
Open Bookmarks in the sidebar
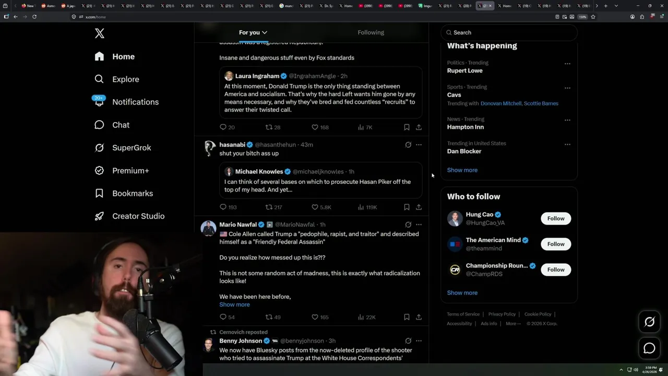coord(124,193)
